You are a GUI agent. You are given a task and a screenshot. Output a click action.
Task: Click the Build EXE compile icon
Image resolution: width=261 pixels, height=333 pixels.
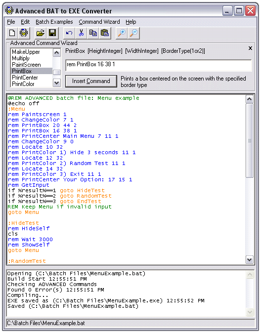click(x=24, y=33)
